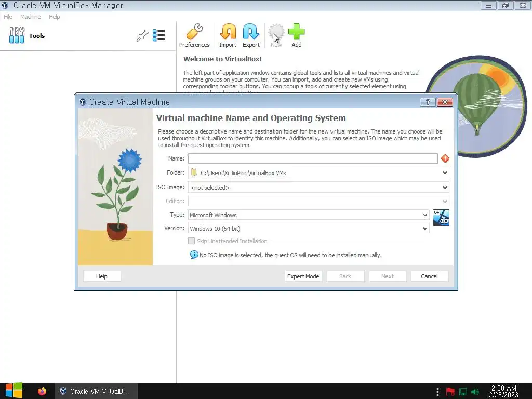This screenshot has width=532, height=399.
Task: Open the Edition dropdown
Action: (318, 201)
